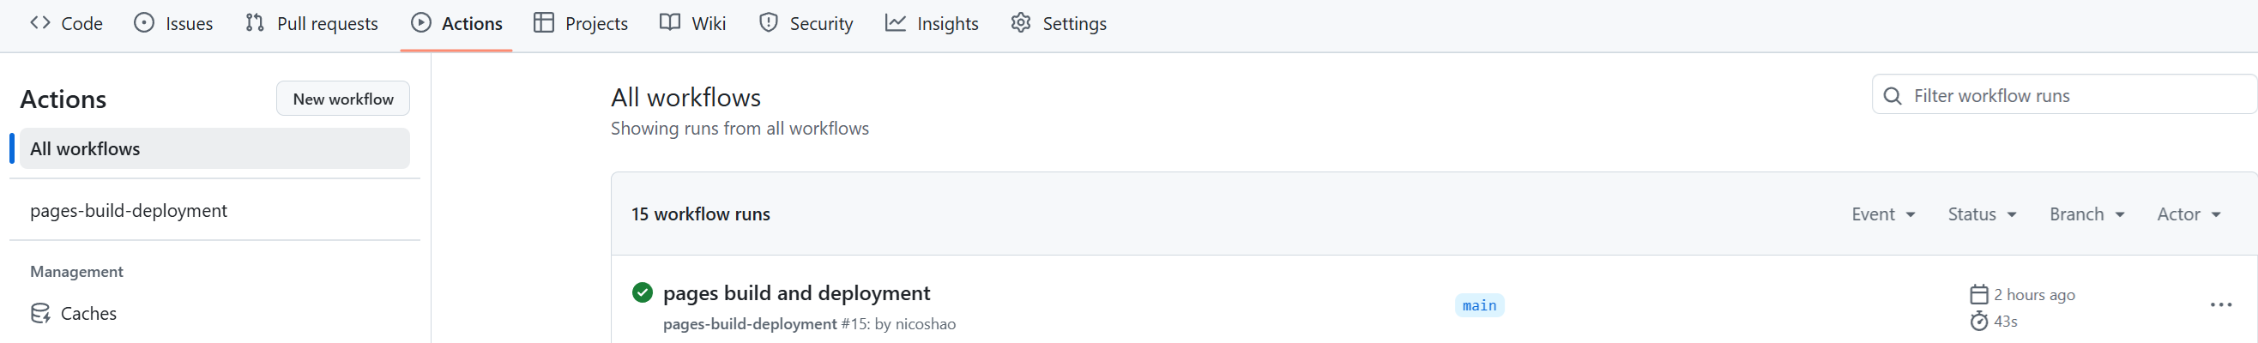
Task: Open the Branch filter dropdown
Action: tap(2086, 214)
